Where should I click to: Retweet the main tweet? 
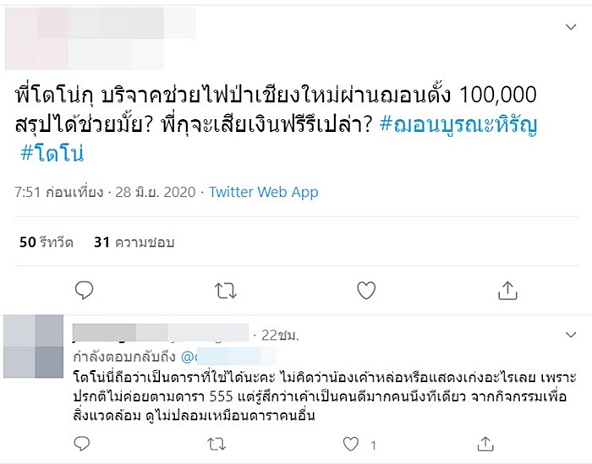click(225, 291)
